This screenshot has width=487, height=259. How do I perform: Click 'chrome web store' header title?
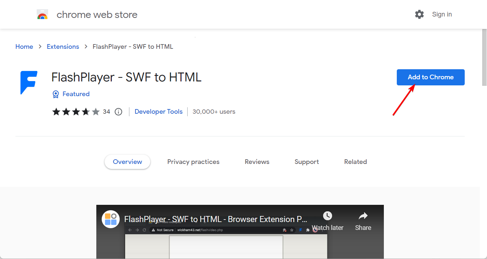97,15
